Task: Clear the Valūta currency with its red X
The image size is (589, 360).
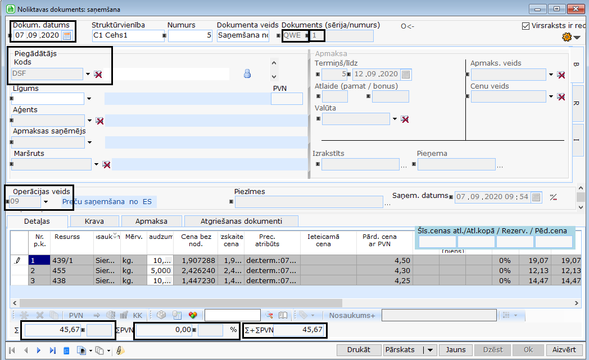Action: coord(405,119)
